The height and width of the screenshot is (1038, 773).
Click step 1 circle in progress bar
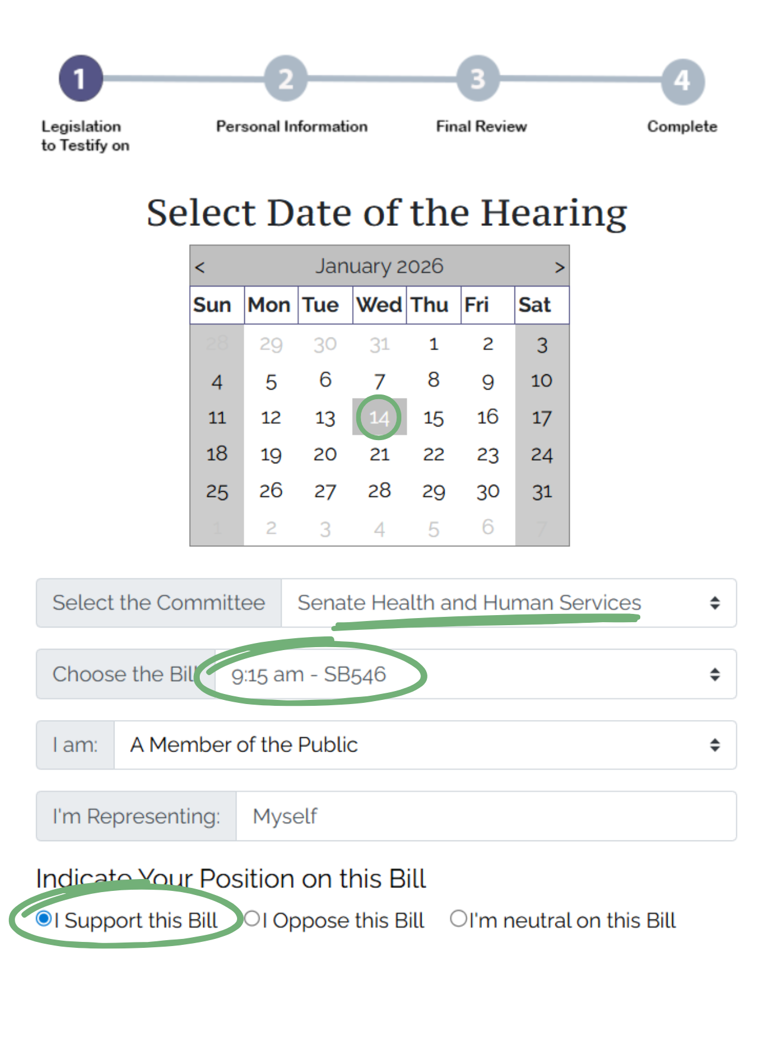point(81,78)
